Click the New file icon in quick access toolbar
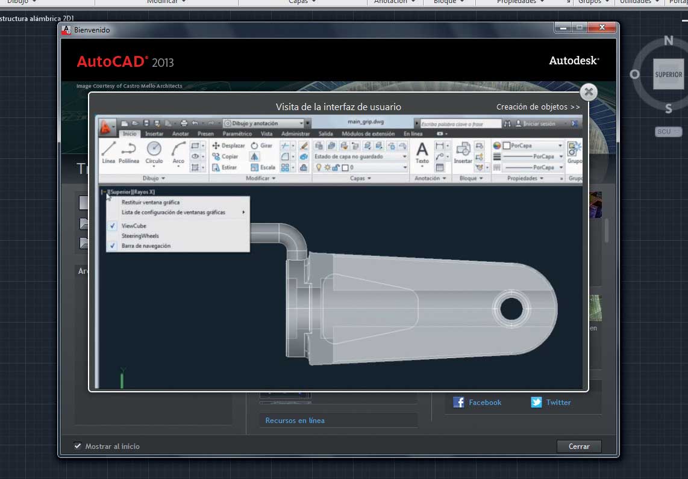Viewport: 688px width, 479px height. pos(125,123)
